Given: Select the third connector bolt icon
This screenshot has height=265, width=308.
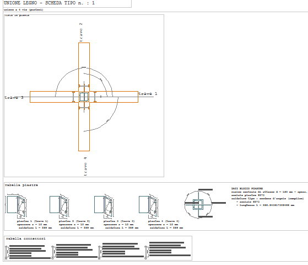Looking at the screenshot, I should tap(100, 252).
